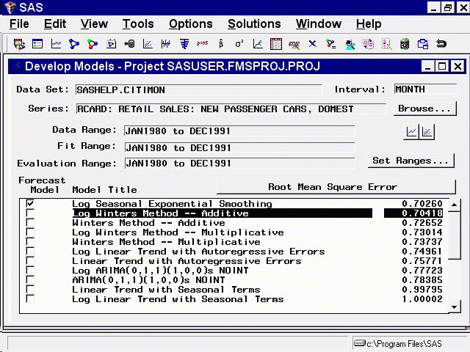Viewport: 470px width, 352px height.
Task: Open the Solutions menu
Action: click(x=254, y=24)
